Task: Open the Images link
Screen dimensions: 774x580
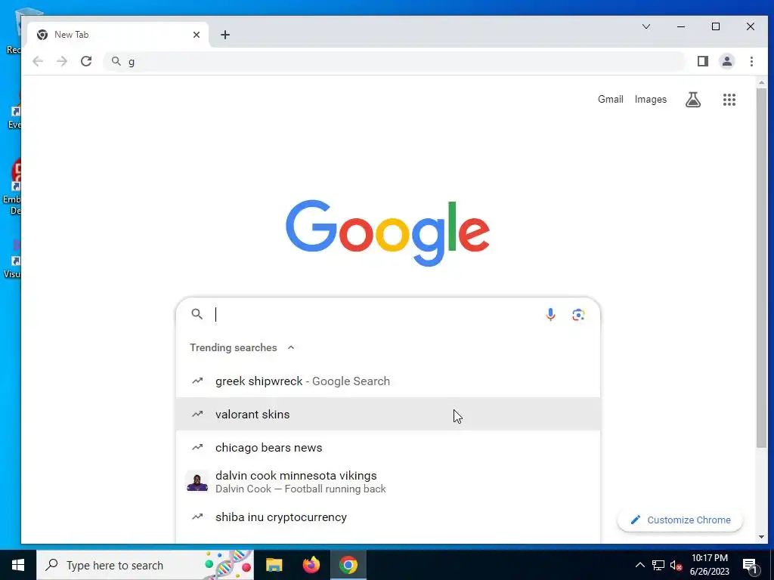Action: [x=651, y=99]
